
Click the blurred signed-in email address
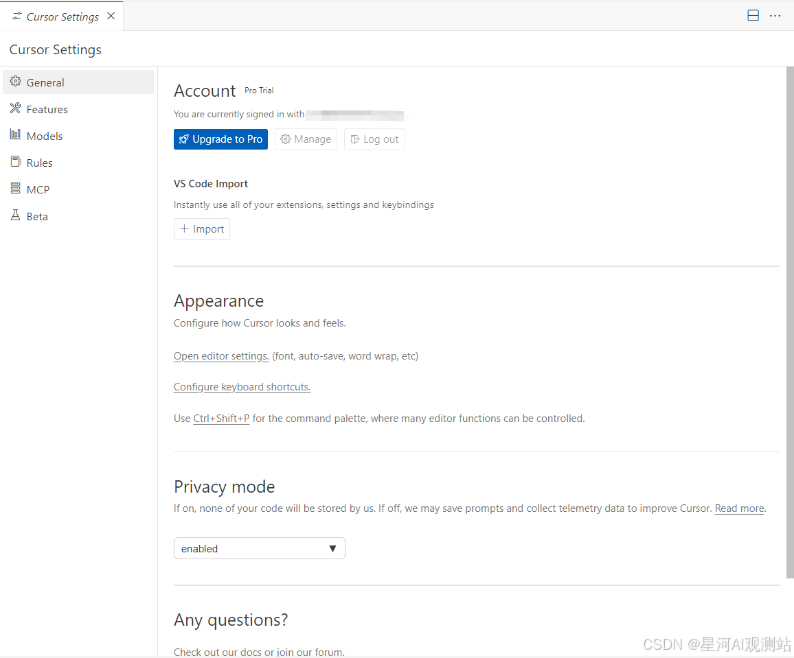click(x=355, y=115)
